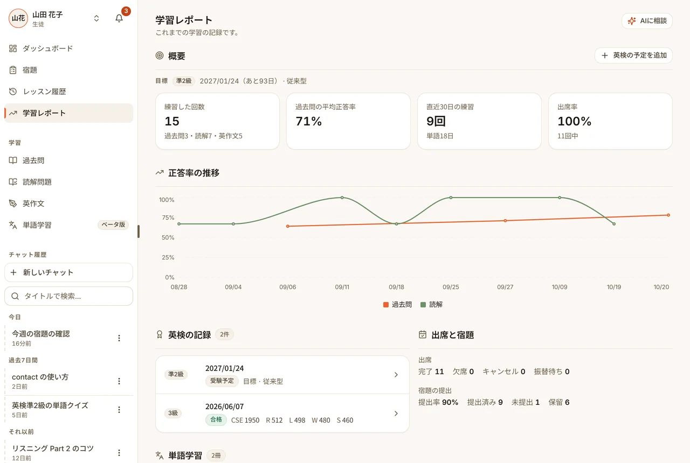Image resolution: width=690 pixels, height=463 pixels.
Task: Click the sidebar resize handle
Action: pyautogui.click(x=139, y=231)
